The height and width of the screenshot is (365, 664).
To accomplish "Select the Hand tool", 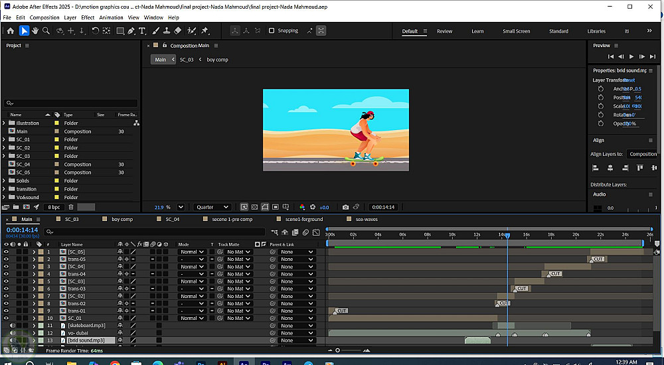I will [x=35, y=31].
